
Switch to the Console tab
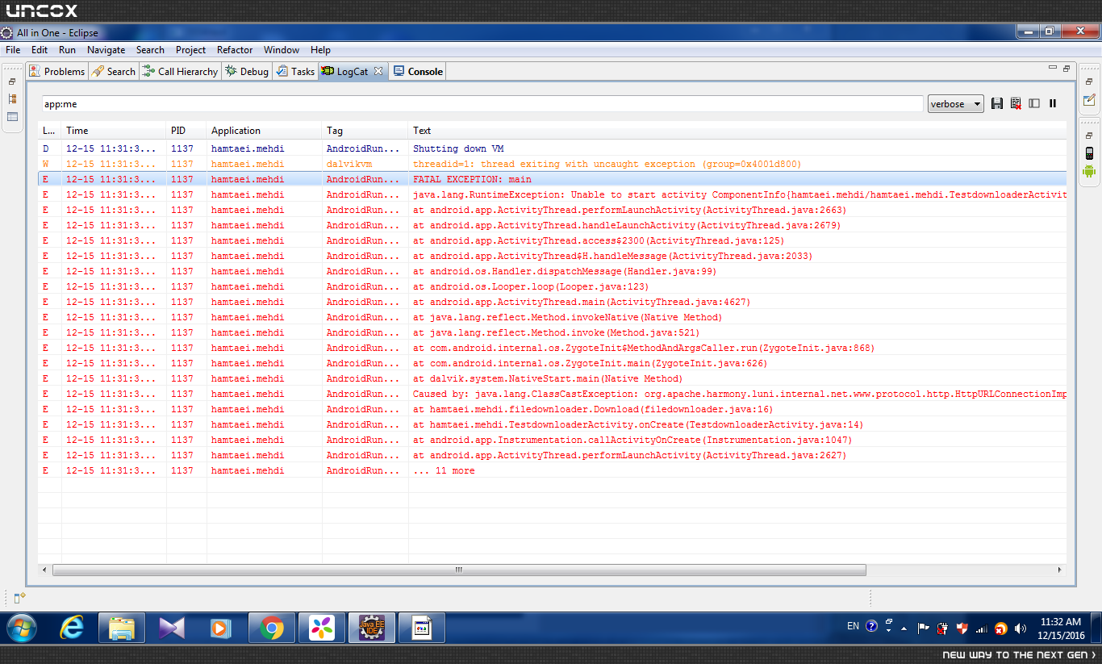point(418,71)
